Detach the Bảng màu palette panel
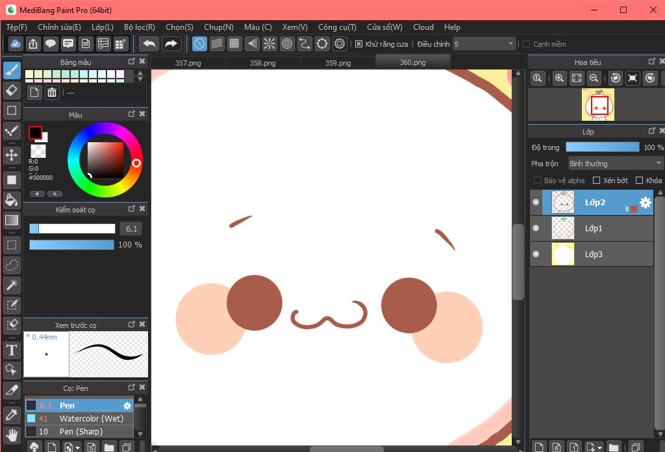 [131, 62]
